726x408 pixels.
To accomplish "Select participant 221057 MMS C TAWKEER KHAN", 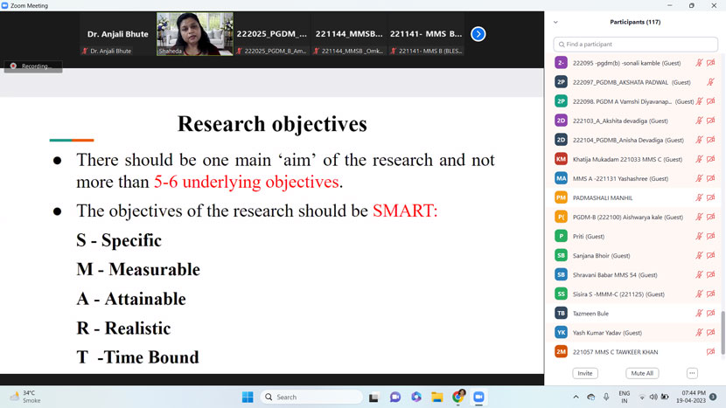I will coord(635,352).
